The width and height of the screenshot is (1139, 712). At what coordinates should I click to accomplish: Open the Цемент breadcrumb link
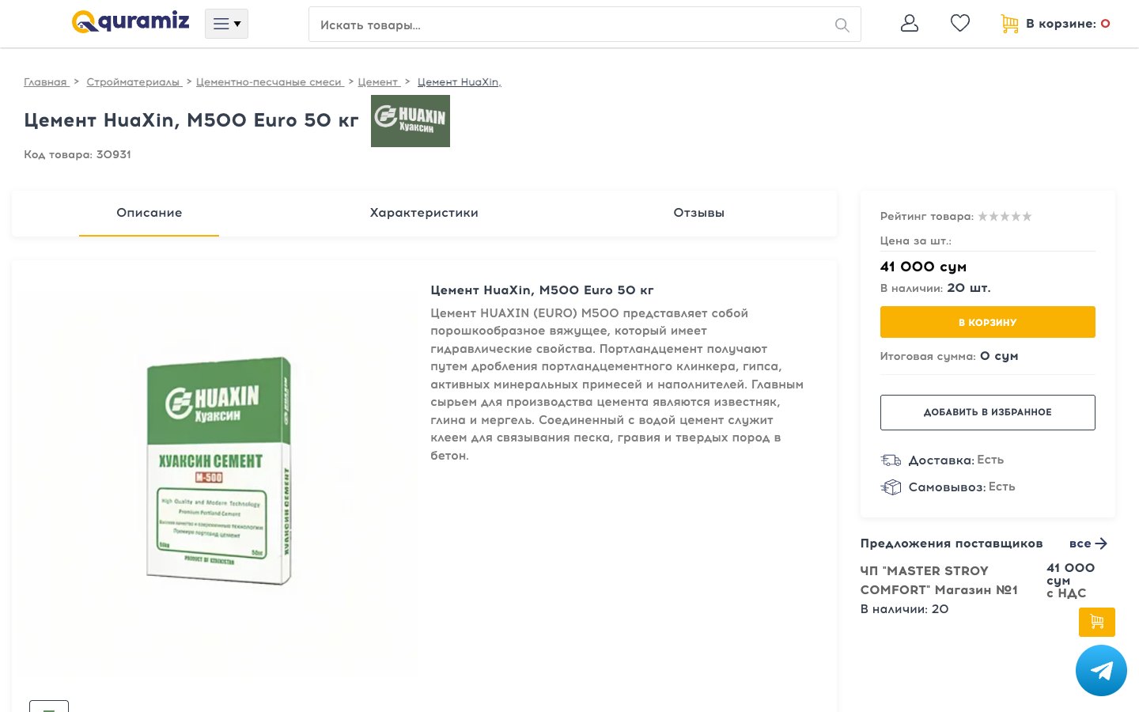pyautogui.click(x=378, y=82)
